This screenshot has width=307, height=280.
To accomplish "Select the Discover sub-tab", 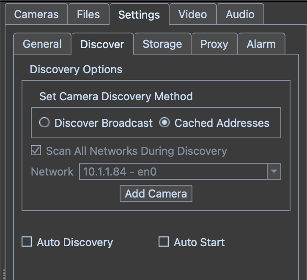I will click(x=102, y=44).
